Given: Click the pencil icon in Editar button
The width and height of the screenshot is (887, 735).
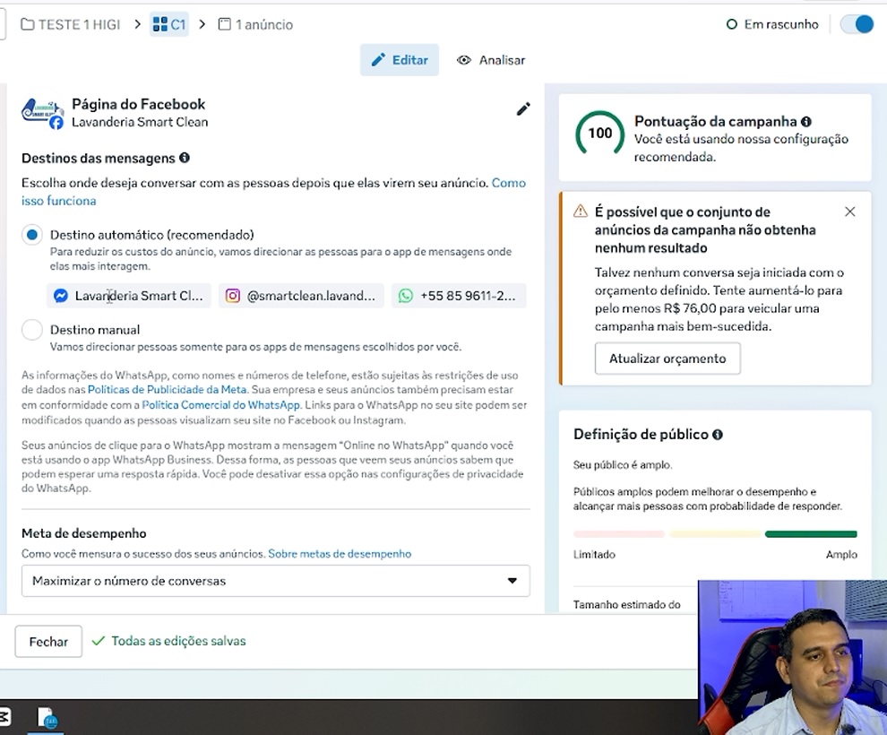Looking at the screenshot, I should pos(378,59).
